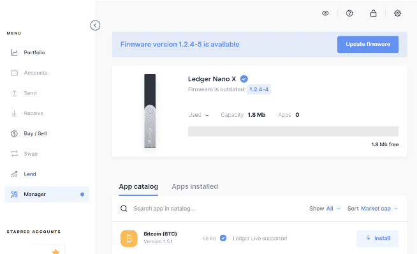Open the Buy / Sell menu item

pos(47,133)
